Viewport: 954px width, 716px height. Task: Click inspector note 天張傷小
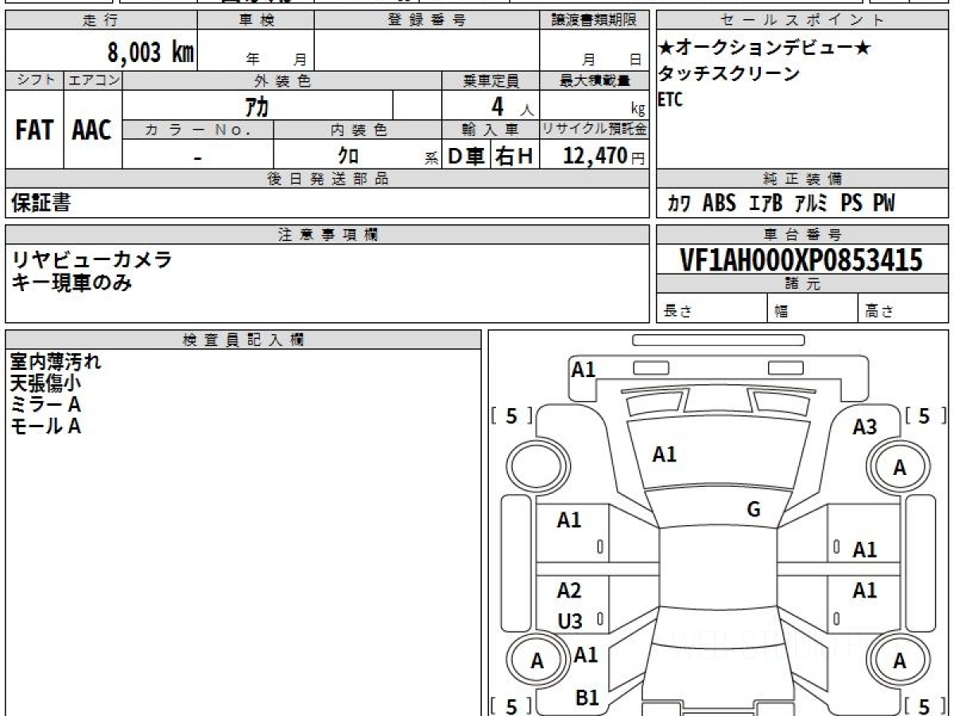(x=45, y=383)
